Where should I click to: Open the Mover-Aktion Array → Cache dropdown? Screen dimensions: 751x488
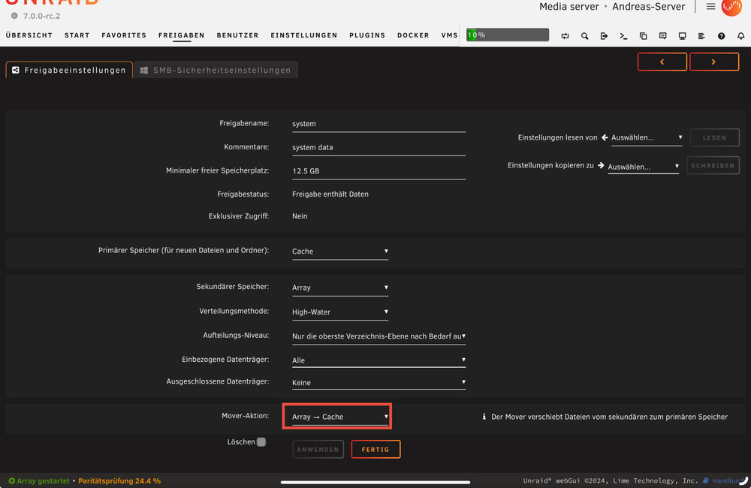tap(339, 417)
